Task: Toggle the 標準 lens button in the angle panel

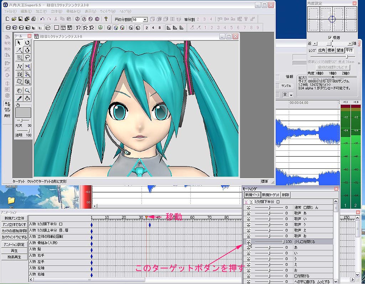Action: pyautogui.click(x=331, y=50)
